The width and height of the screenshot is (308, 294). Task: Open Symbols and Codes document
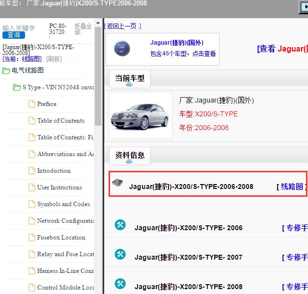(63, 204)
